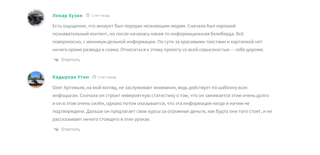The width and height of the screenshot is (320, 155).
Task: Click the word 'подтверждена' in the second comment
Action: point(66,112)
